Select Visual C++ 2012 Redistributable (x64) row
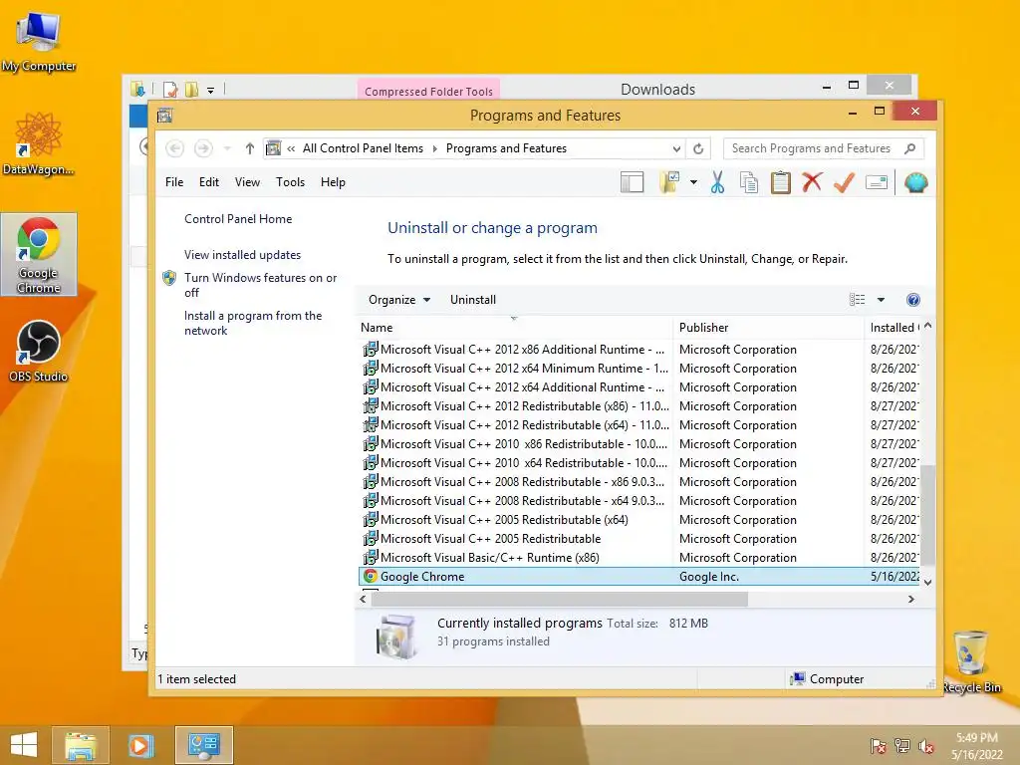Viewport: 1020px width, 765px height. coord(639,425)
